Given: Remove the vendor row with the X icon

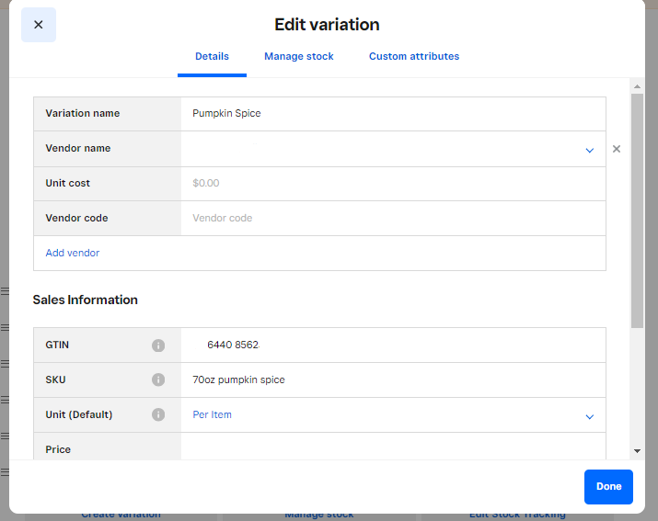Looking at the screenshot, I should pos(617,149).
